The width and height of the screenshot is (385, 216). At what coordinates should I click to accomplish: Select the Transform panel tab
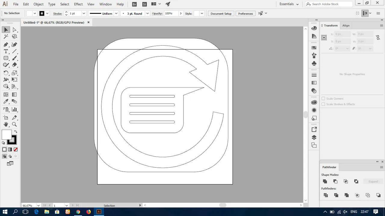(331, 25)
